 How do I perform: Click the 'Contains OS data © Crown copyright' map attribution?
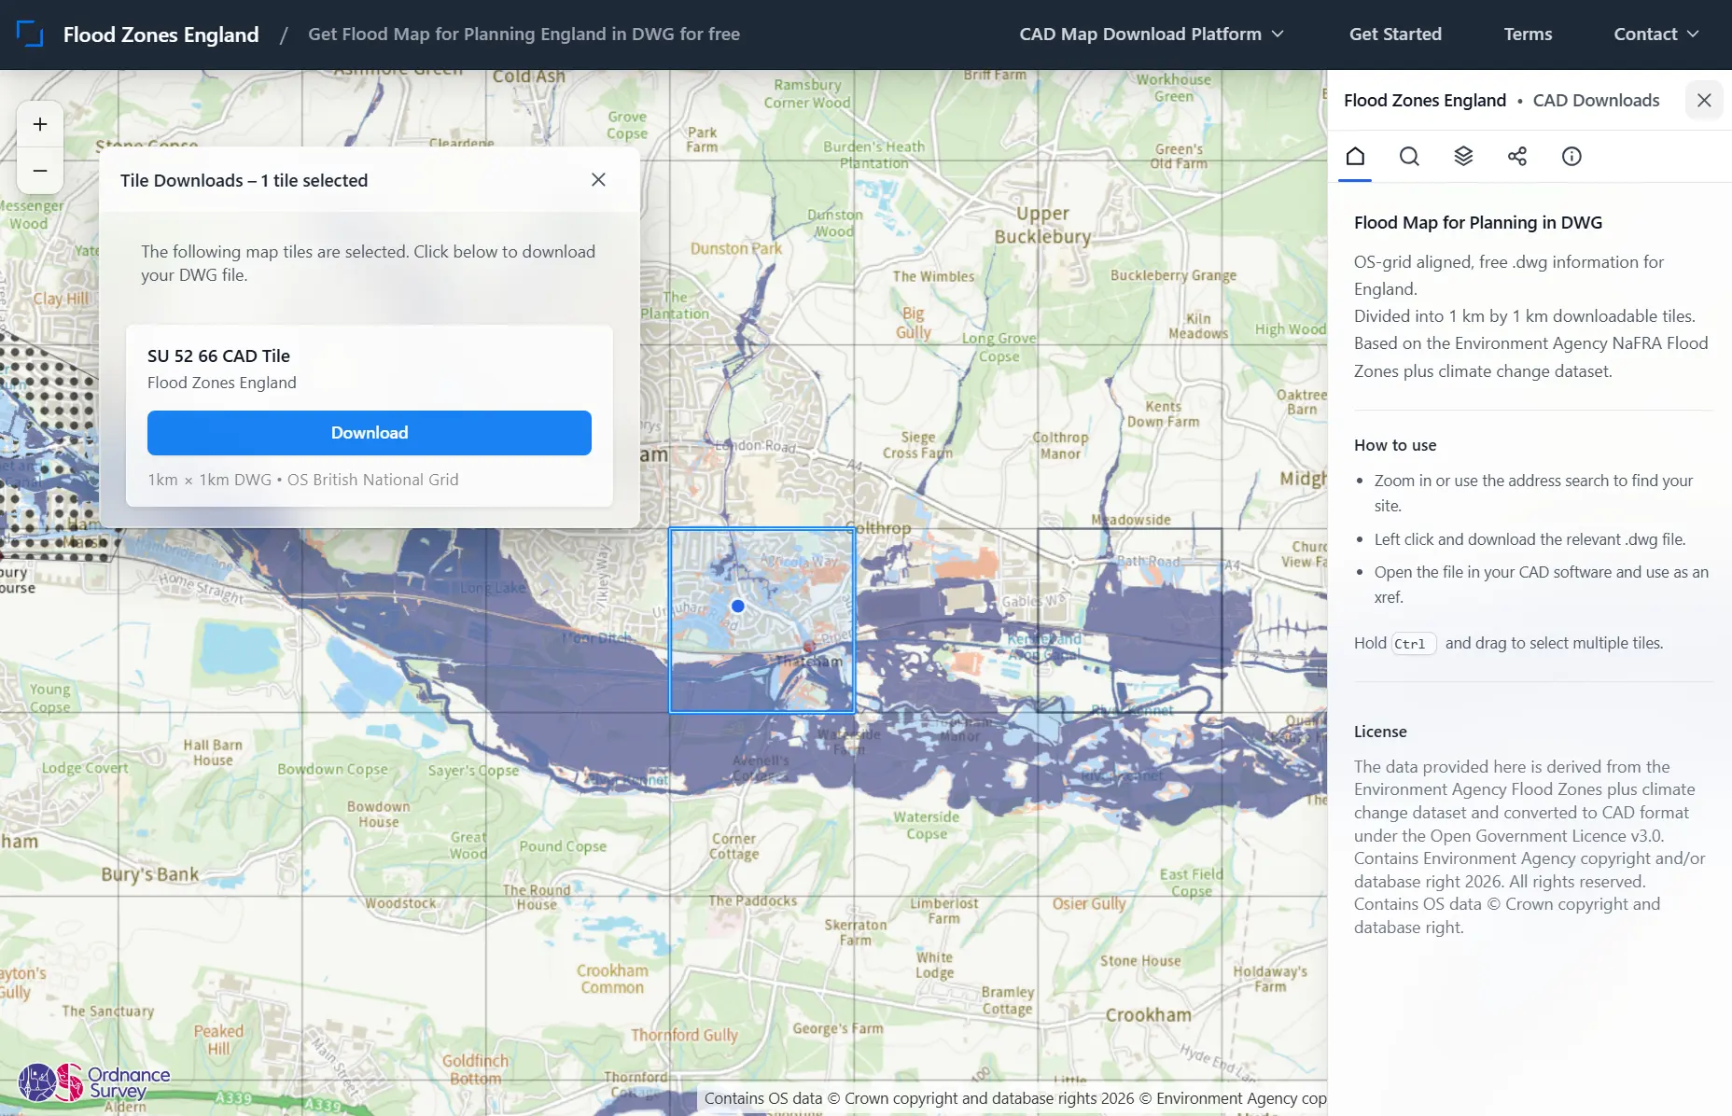1015,1098
